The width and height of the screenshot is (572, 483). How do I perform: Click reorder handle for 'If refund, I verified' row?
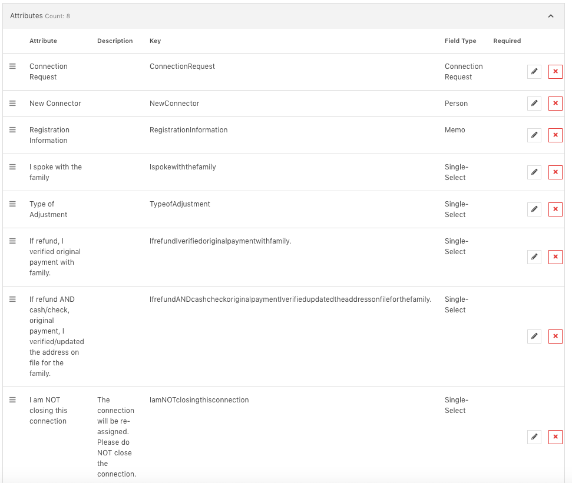click(x=12, y=241)
